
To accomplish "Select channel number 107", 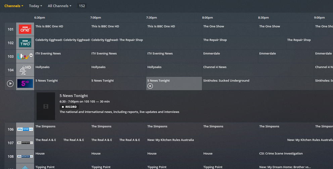I will click(10, 143).
